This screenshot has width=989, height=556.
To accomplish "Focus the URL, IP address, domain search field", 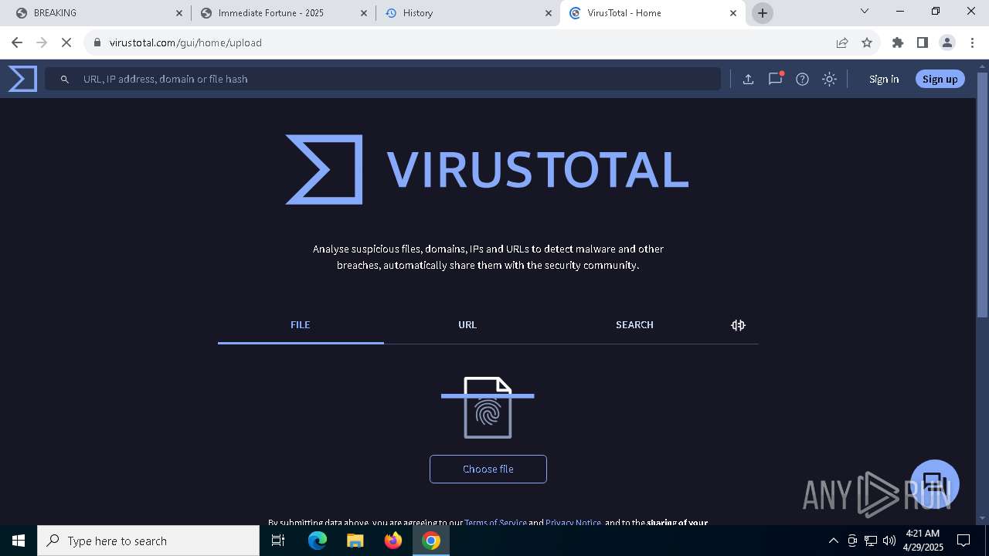I will tap(382, 79).
